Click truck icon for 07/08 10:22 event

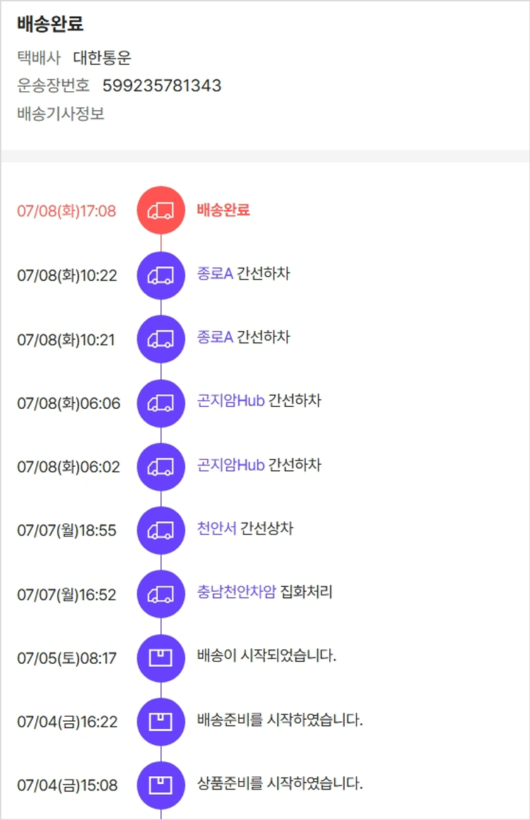click(160, 275)
